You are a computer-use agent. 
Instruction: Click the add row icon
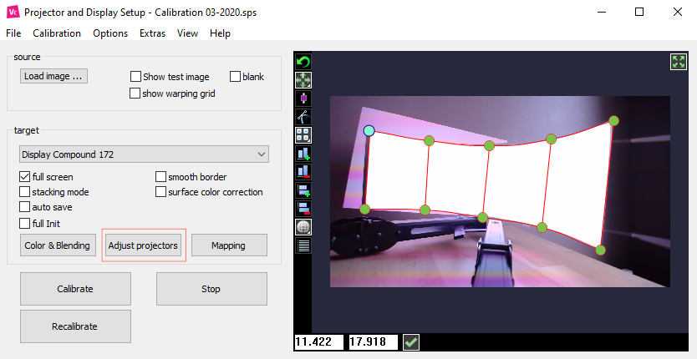pos(303,190)
